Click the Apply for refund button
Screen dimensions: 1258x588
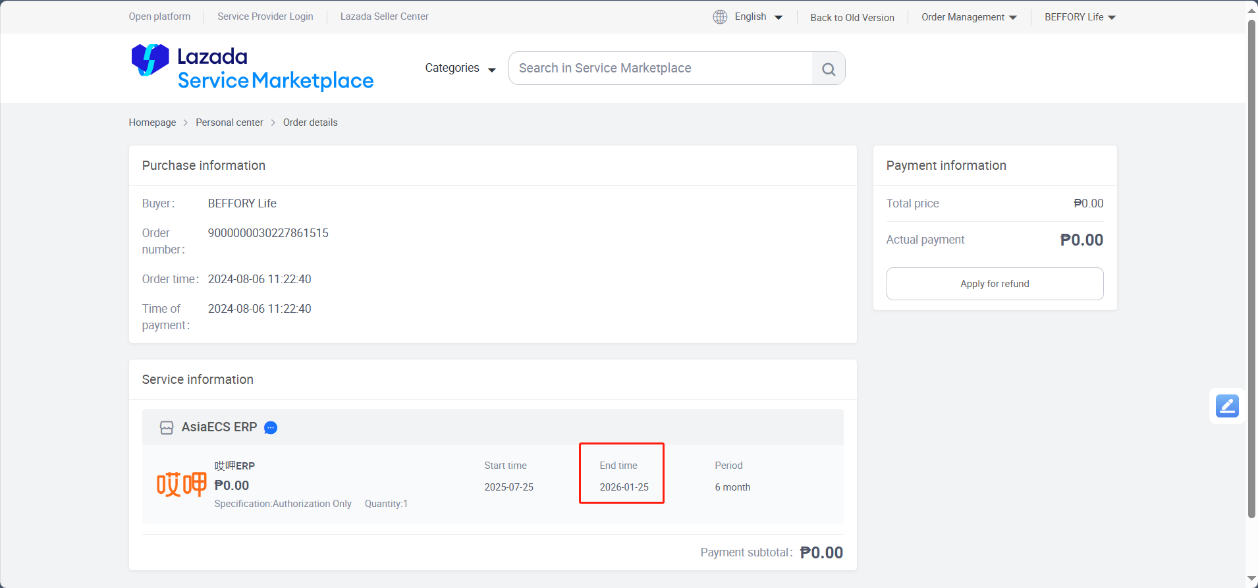tap(995, 284)
